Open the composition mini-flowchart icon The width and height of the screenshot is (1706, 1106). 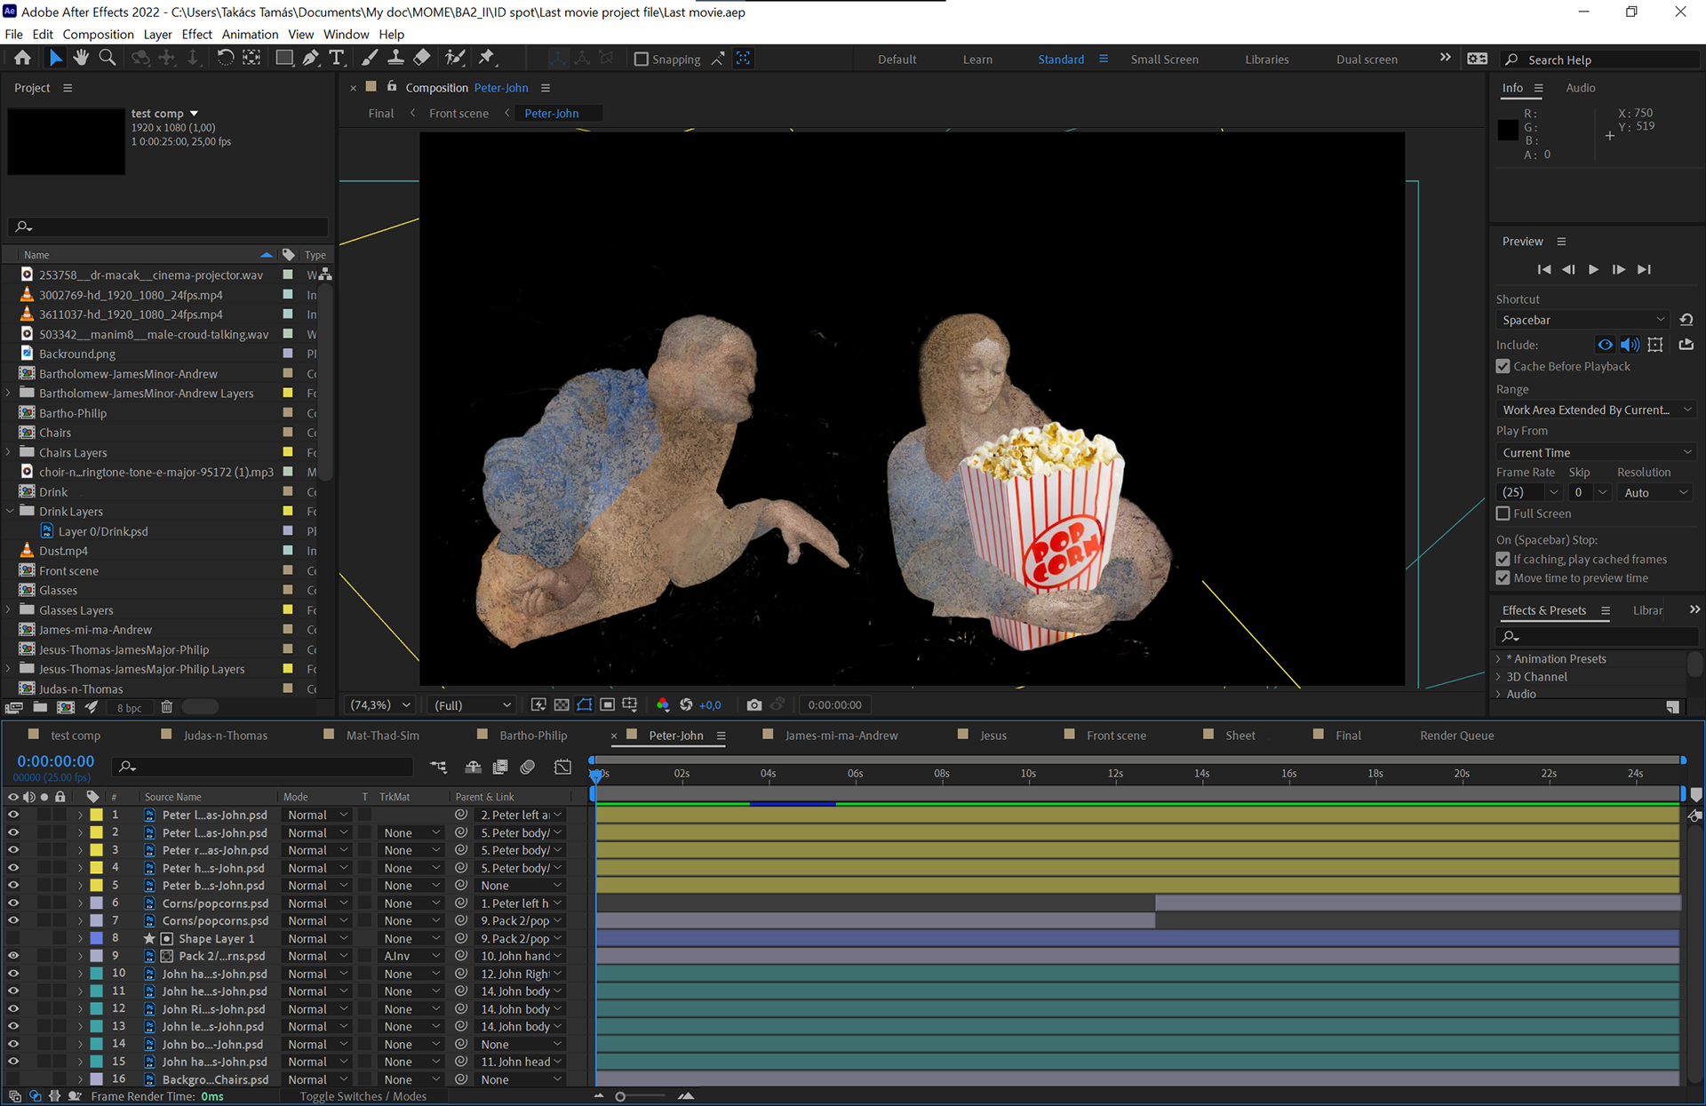click(439, 767)
